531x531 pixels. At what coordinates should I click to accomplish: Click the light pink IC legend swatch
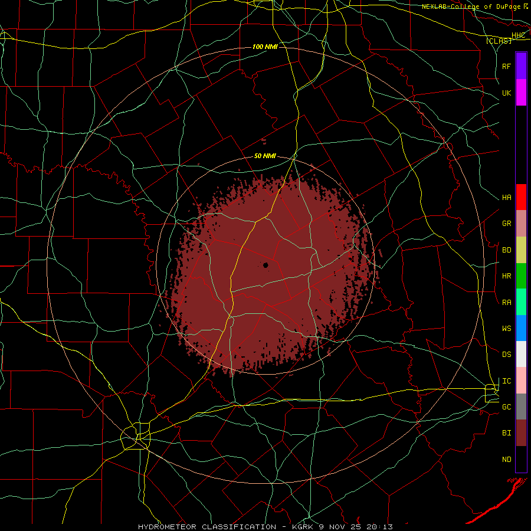pyautogui.click(x=521, y=381)
